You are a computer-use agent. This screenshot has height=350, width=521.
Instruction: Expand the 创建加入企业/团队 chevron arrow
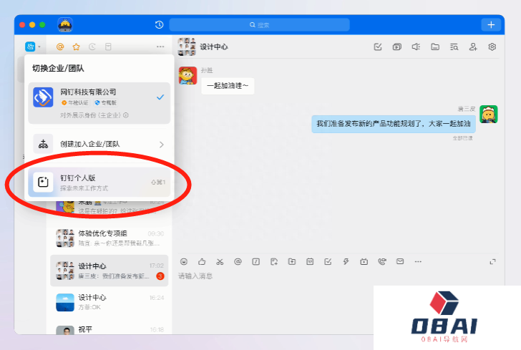tap(162, 145)
